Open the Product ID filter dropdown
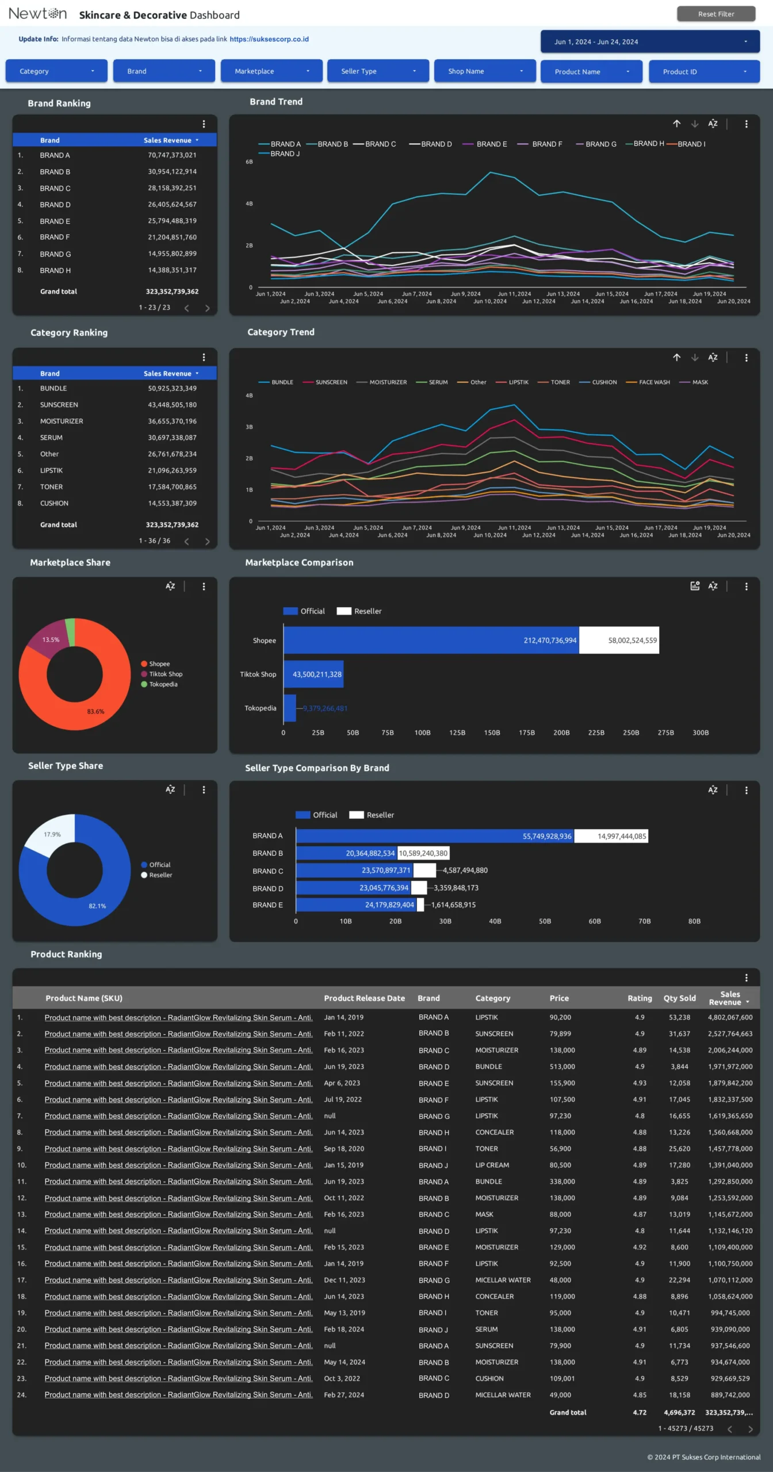The height and width of the screenshot is (1472, 773). pyautogui.click(x=704, y=71)
